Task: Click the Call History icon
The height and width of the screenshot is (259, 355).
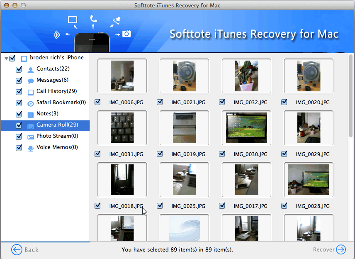Action: tap(31, 92)
